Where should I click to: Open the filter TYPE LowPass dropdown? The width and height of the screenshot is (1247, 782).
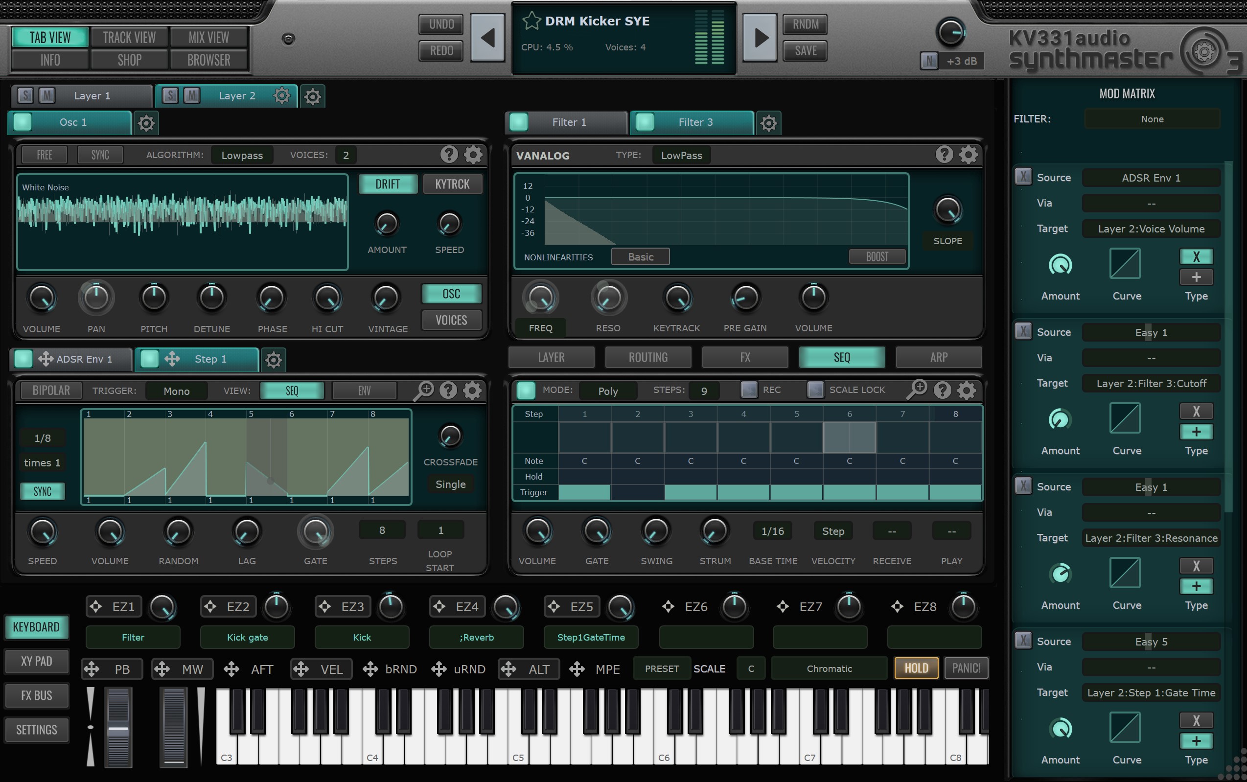(x=681, y=155)
